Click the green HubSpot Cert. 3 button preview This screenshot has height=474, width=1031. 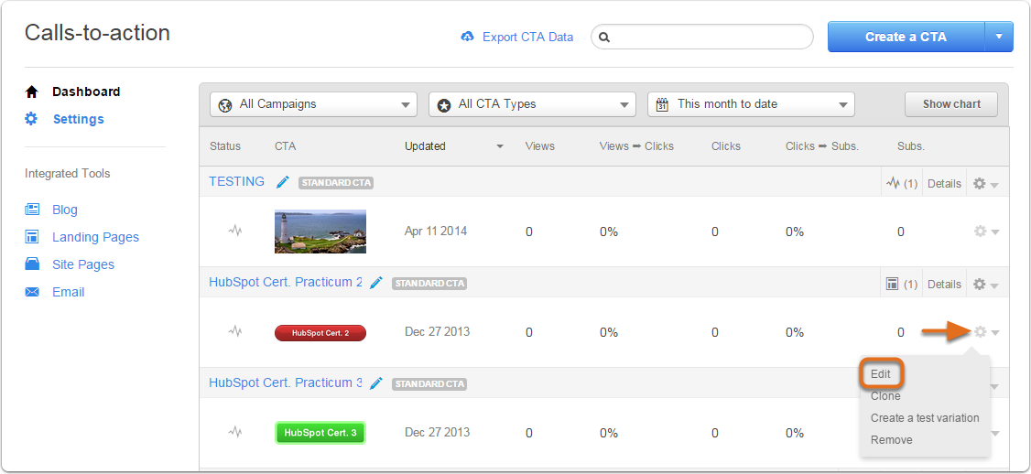320,433
